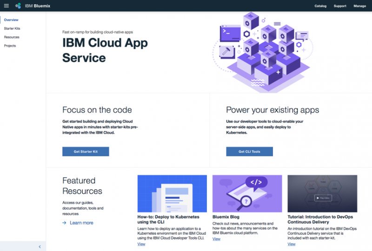Click the IBM Bluemix logo icon

click(18, 6)
